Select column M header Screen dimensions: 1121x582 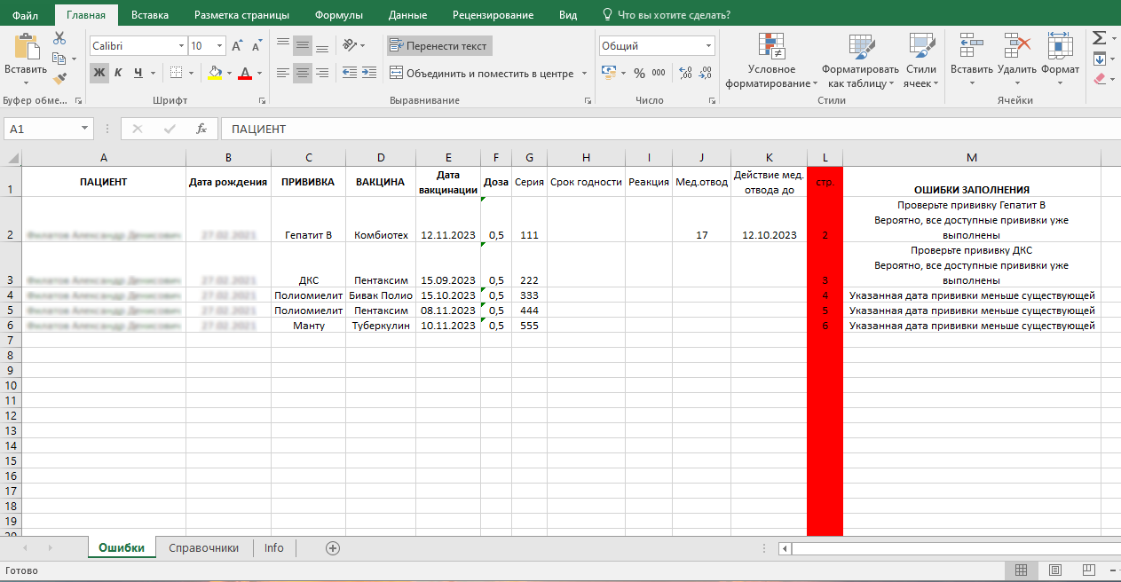point(972,158)
